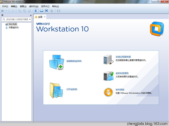
Task: Maximize the VMware Workstation window
Action: [158, 1]
